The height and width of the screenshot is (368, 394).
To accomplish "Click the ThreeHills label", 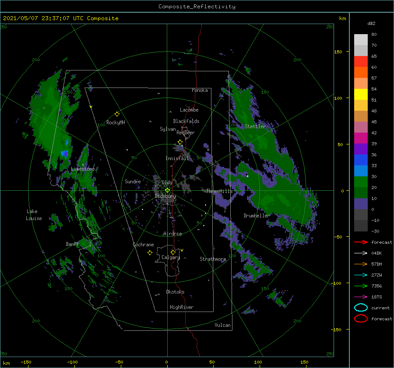I will 219,191.
